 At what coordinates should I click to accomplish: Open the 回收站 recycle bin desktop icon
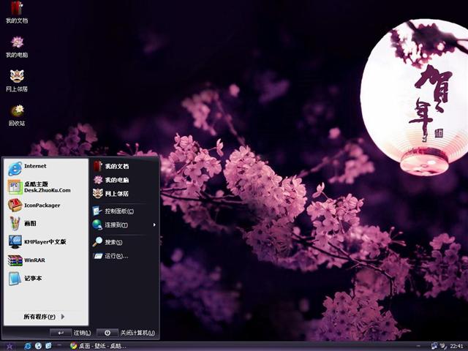17,116
